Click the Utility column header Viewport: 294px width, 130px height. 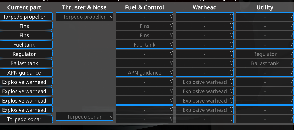(x=265, y=7)
